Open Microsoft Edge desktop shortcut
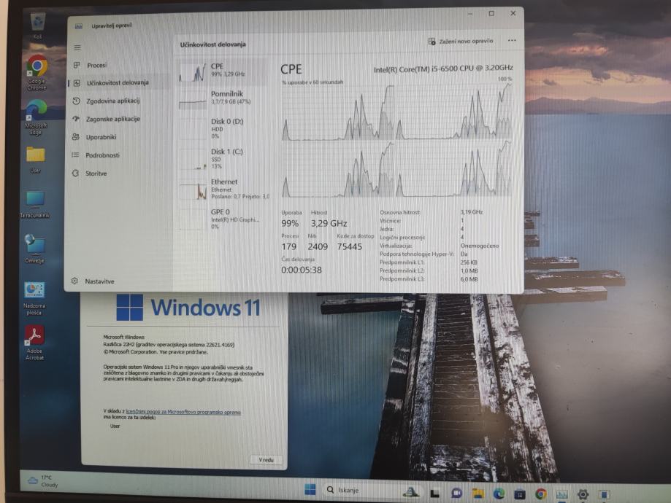The height and width of the screenshot is (503, 671). click(36, 117)
